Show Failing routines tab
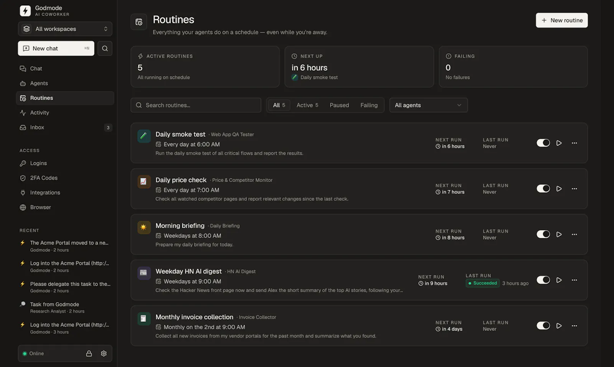The width and height of the screenshot is (614, 367). (x=369, y=105)
